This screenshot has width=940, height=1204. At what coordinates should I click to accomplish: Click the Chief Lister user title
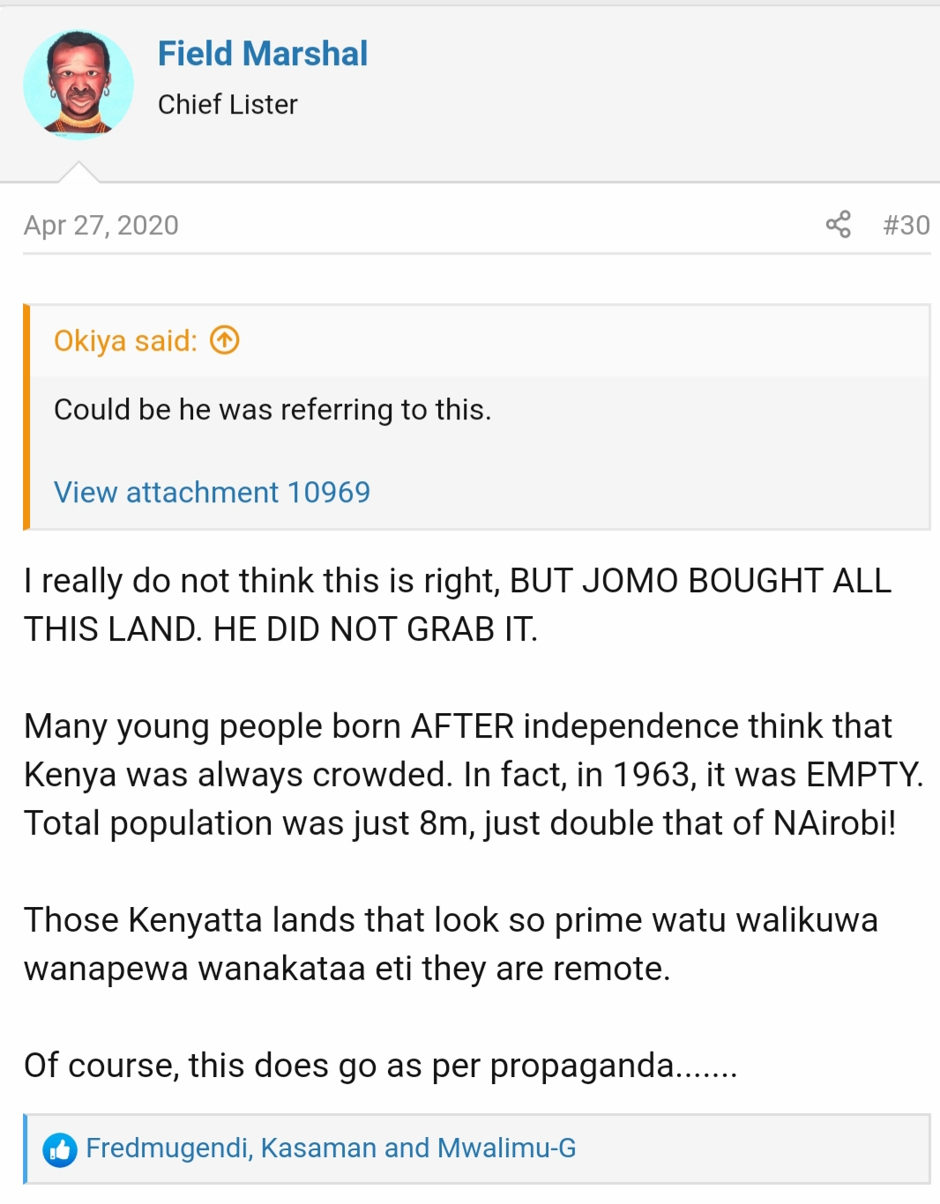coord(228,104)
